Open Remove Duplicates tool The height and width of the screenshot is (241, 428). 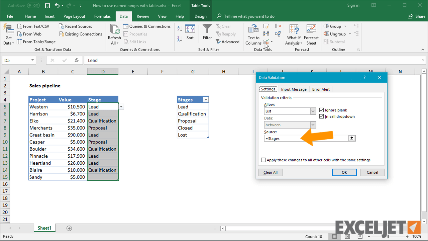(266, 34)
